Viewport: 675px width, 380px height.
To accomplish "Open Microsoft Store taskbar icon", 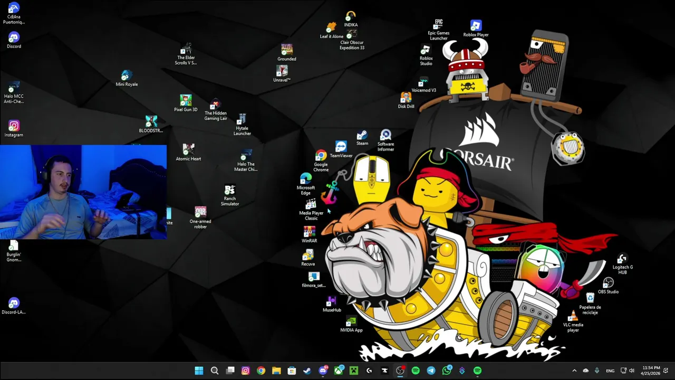I will 292,370.
